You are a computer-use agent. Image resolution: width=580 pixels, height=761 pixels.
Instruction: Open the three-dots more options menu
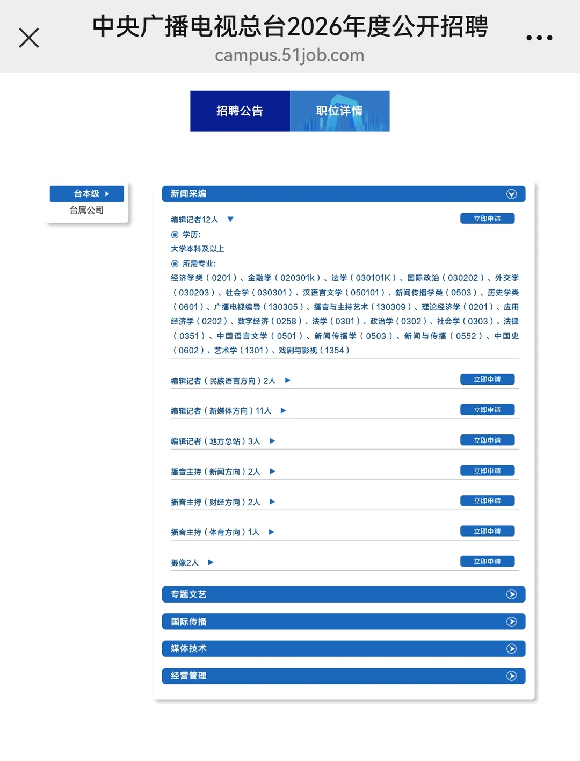pos(539,38)
